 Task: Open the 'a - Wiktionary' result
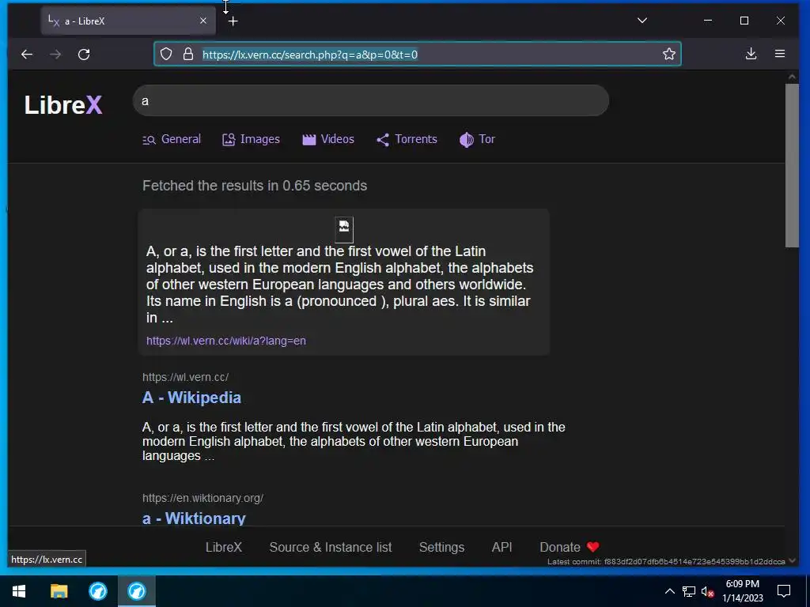(194, 518)
